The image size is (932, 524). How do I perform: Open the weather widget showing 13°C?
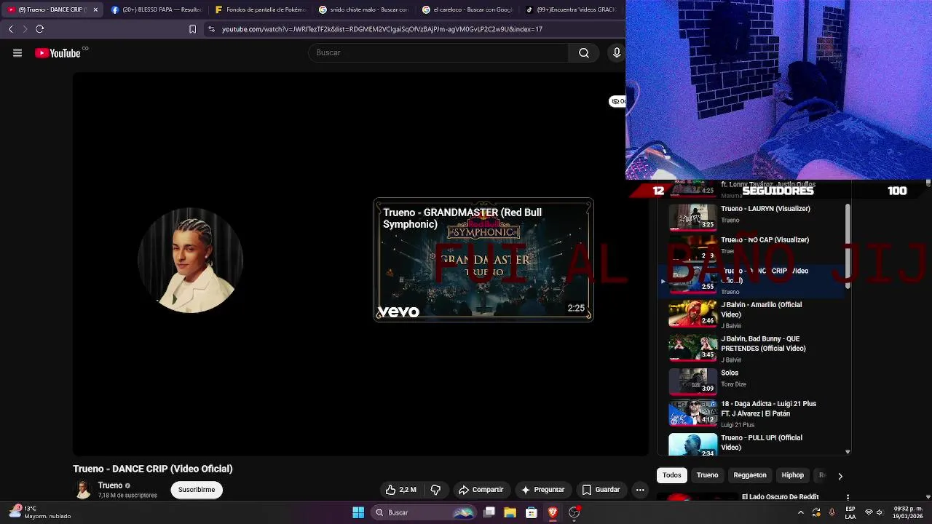pos(40,512)
